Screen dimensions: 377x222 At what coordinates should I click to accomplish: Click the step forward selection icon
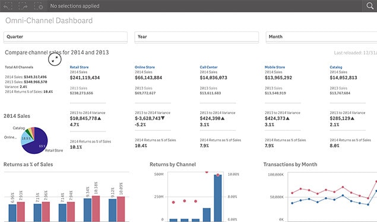23,6
